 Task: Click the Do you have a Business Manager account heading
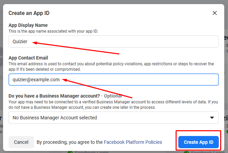coord(54,96)
